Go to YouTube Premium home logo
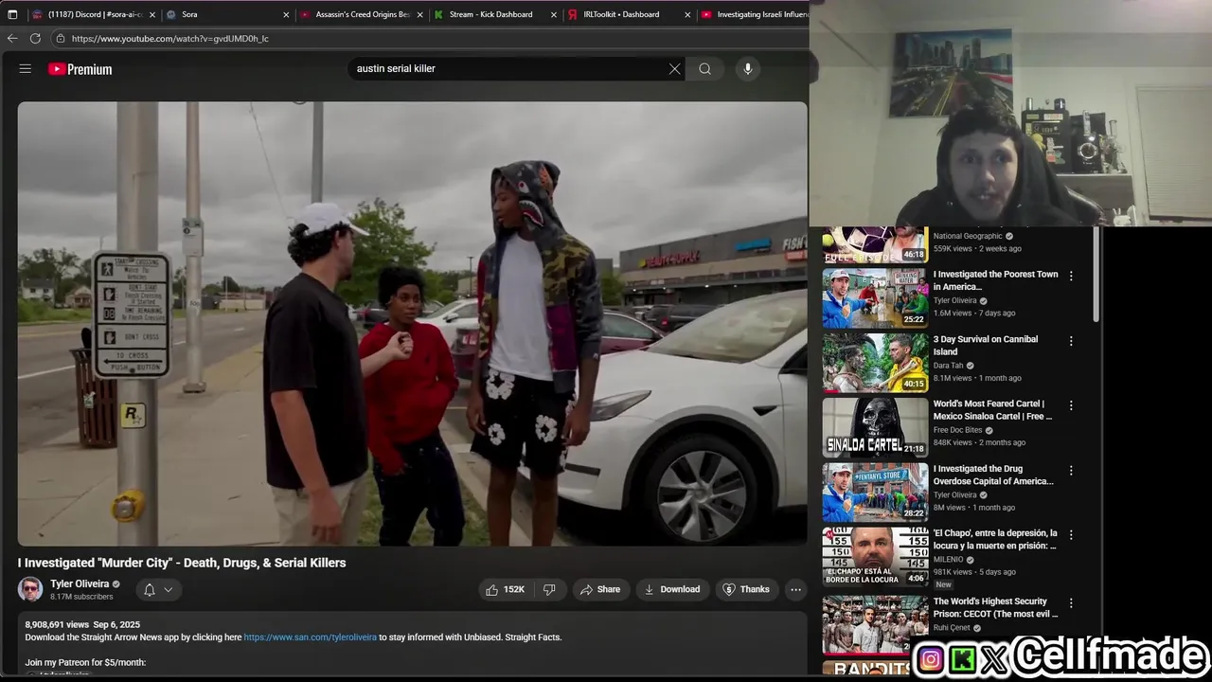Image resolution: width=1212 pixels, height=682 pixels. pyautogui.click(x=80, y=69)
